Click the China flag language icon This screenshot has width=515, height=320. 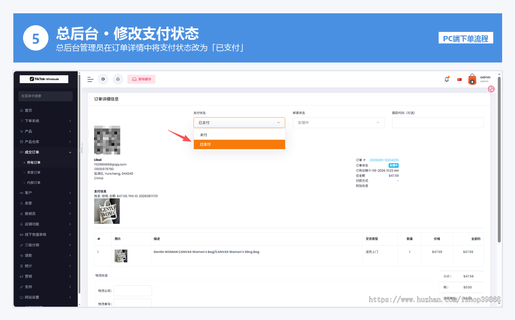460,79
